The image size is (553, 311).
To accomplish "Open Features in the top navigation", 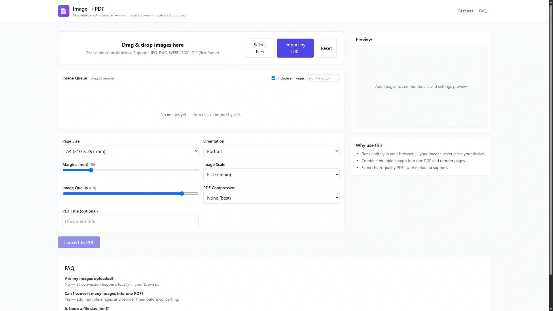I will (x=465, y=11).
